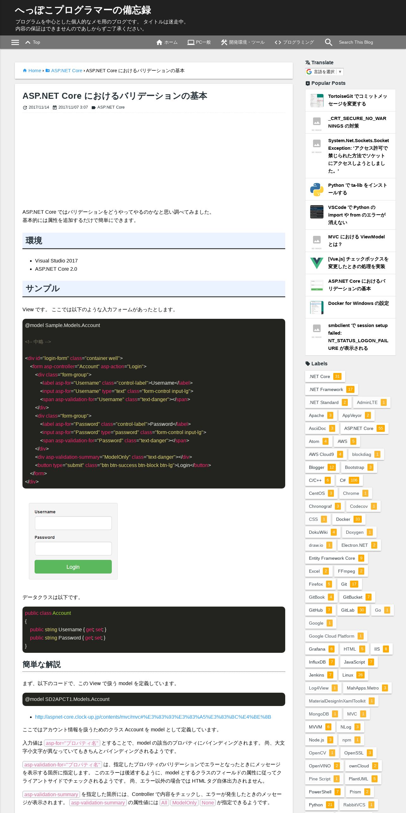
Task: Open the Docker for Windows post thumbnail
Action: (317, 307)
